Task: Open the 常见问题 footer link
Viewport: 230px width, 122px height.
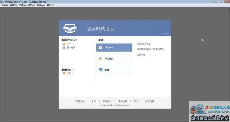Action: click(x=122, y=101)
